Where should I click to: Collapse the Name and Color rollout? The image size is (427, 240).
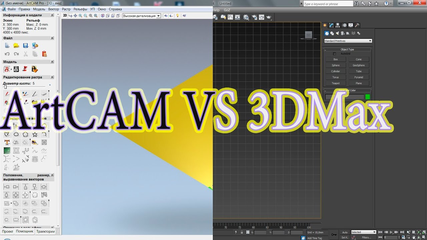(x=347, y=90)
